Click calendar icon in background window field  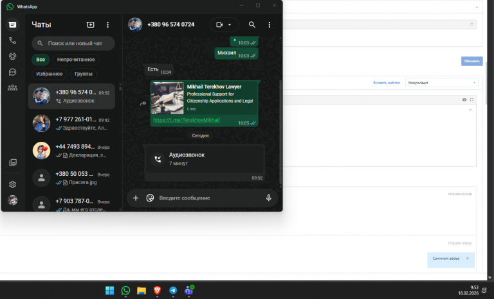click(471, 24)
